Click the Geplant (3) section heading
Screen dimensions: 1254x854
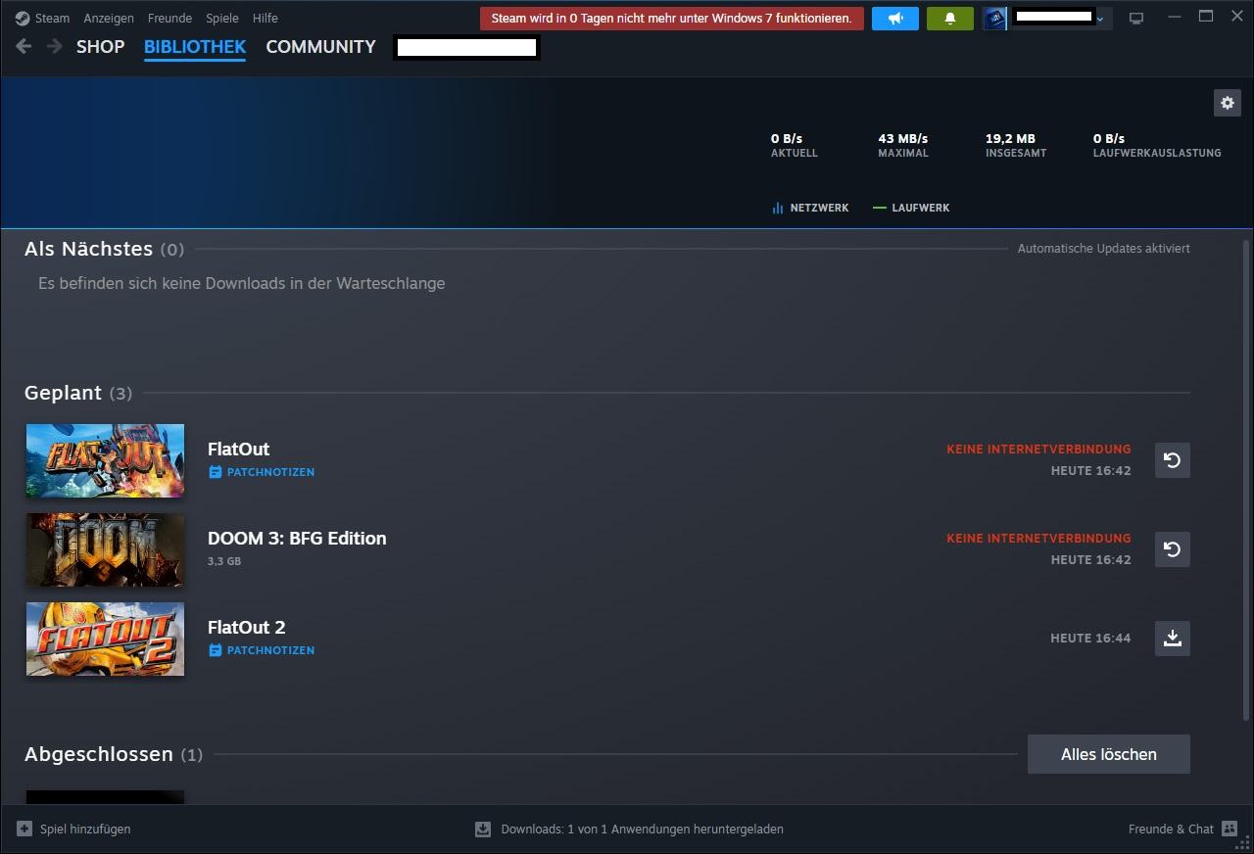78,393
